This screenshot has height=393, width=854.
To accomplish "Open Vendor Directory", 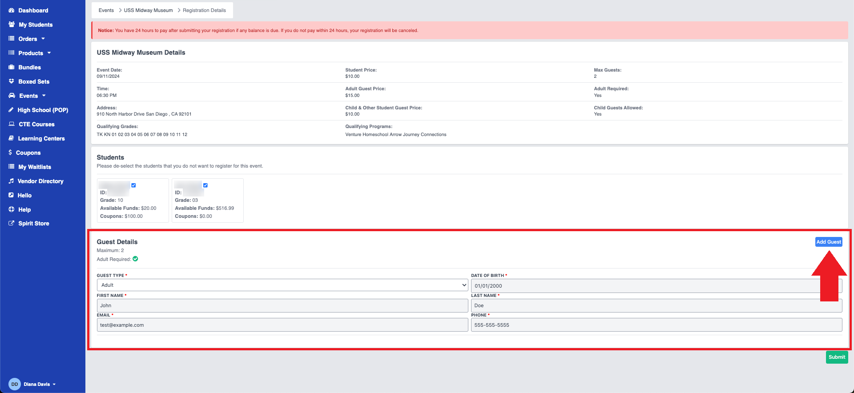I will click(40, 181).
